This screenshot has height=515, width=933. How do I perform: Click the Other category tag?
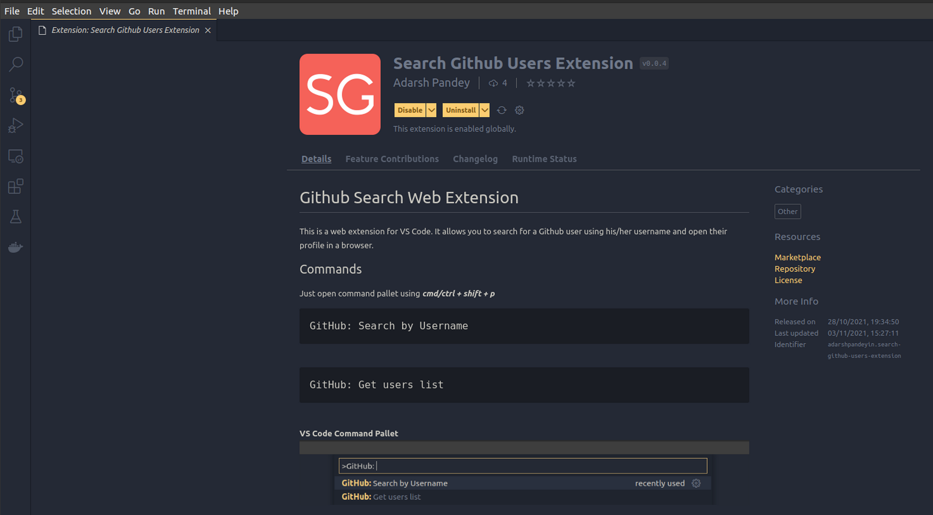pyautogui.click(x=788, y=212)
